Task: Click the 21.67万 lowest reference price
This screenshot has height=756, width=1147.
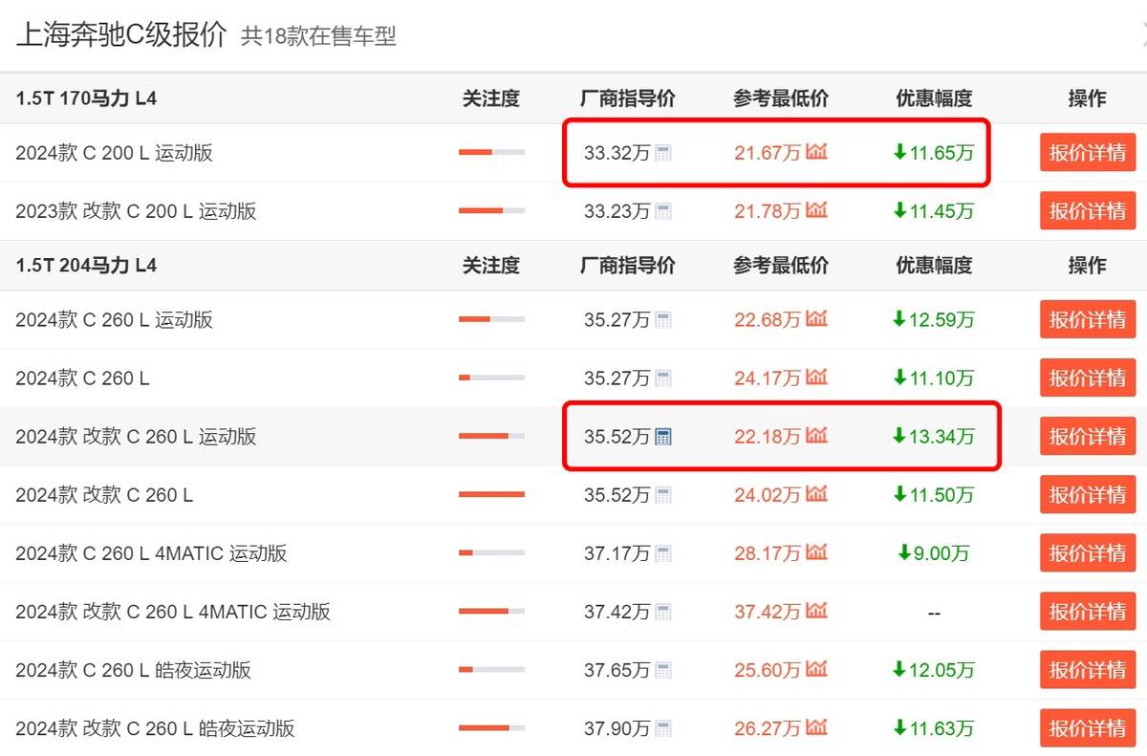Action: pyautogui.click(x=768, y=153)
